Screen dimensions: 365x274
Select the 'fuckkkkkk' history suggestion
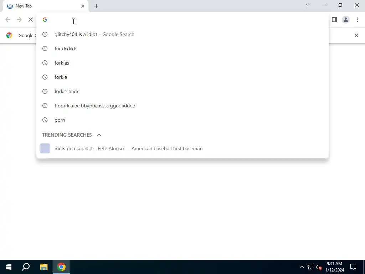pyautogui.click(x=182, y=49)
